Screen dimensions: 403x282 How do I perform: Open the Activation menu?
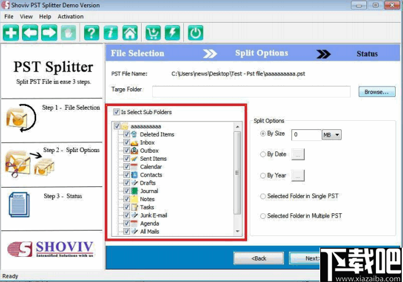click(71, 17)
